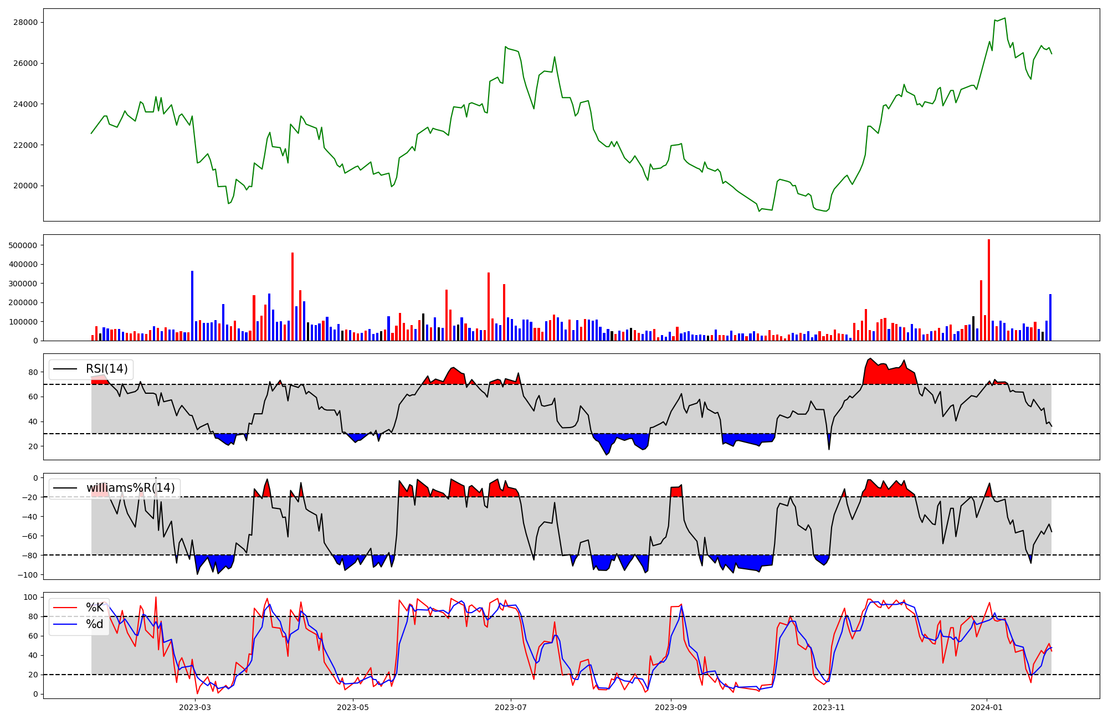Click the red %K legend line swatch
Viewport: 1108px width, 720px height.
(65, 608)
